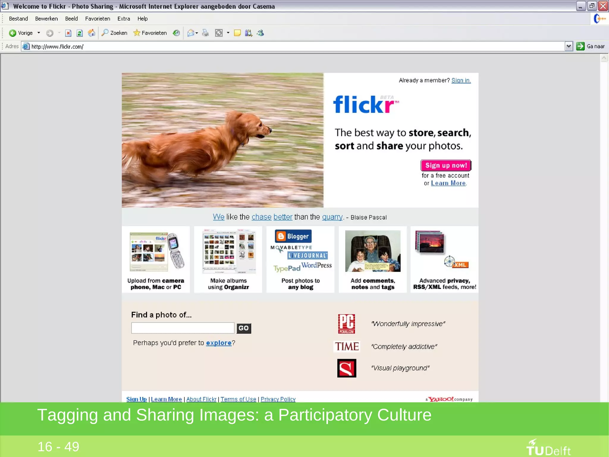Click the 'We' quote link
Screen dimensions: 609x457
click(219, 217)
